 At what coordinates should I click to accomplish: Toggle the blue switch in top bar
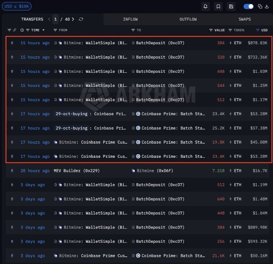(249, 6)
